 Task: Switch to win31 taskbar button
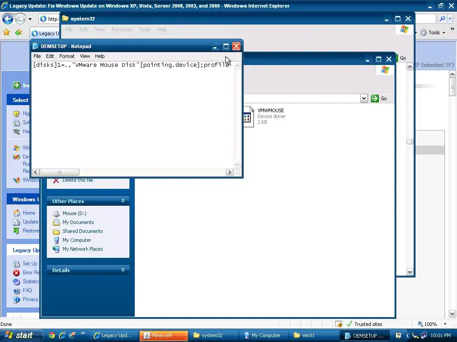[315, 336]
